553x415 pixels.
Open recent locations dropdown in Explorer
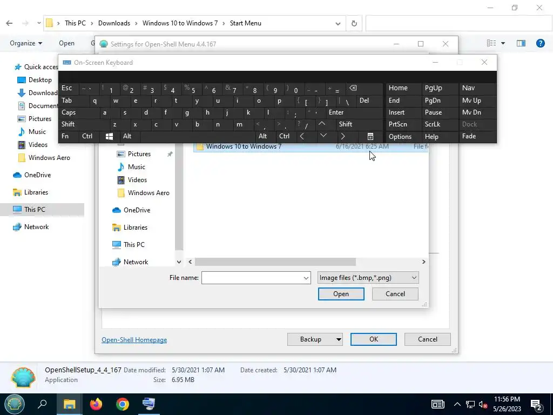point(39,23)
